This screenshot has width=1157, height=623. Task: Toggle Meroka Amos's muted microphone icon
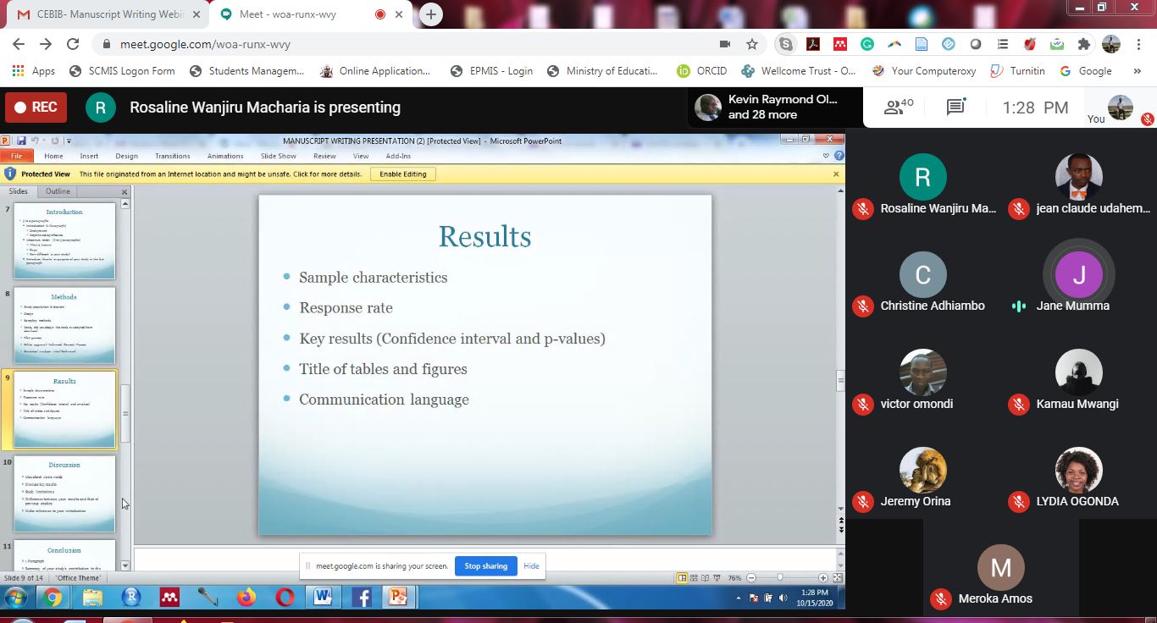[940, 599]
